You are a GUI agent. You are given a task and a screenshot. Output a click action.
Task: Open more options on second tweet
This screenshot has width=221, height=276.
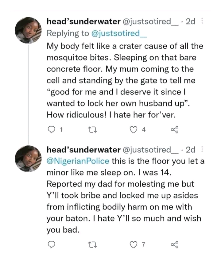pos(202,150)
